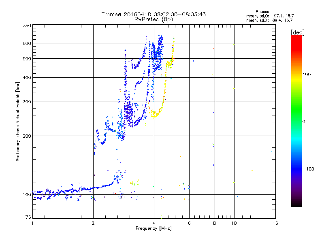The height and width of the screenshot is (243, 324).
Task: Click x-axis tick label "2"
Action: (93, 223)
